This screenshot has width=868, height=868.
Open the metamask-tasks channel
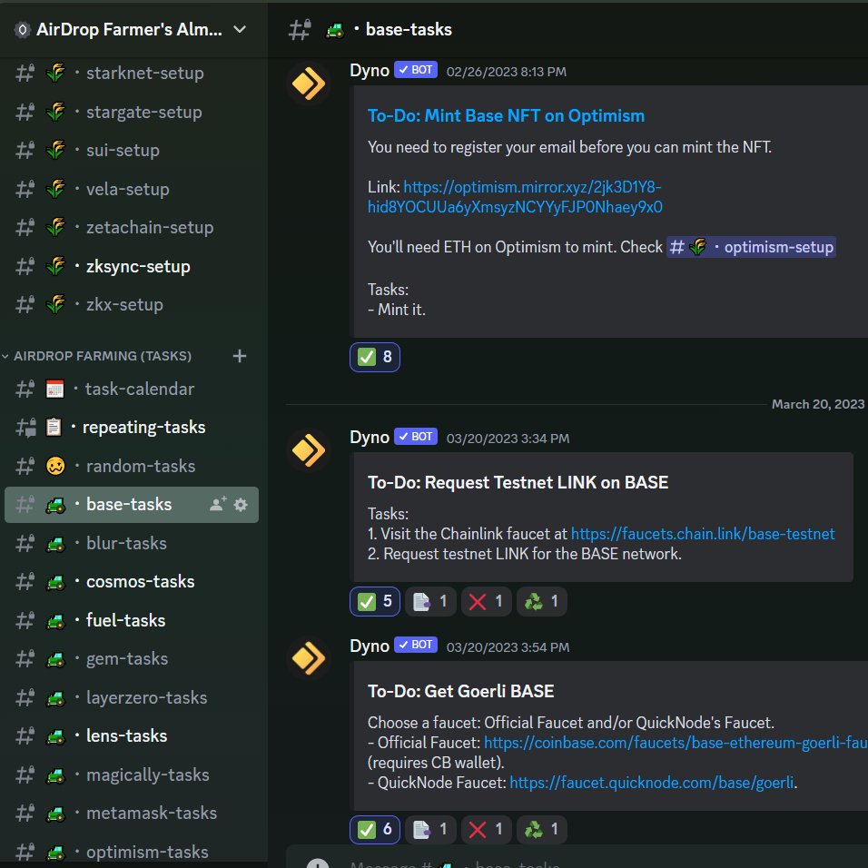pyautogui.click(x=132, y=814)
